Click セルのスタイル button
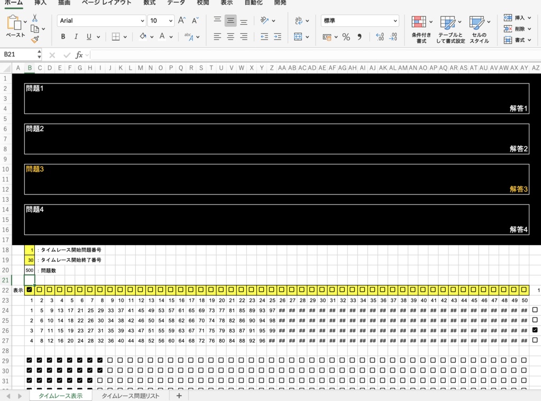The image size is (541, 401). click(x=479, y=30)
